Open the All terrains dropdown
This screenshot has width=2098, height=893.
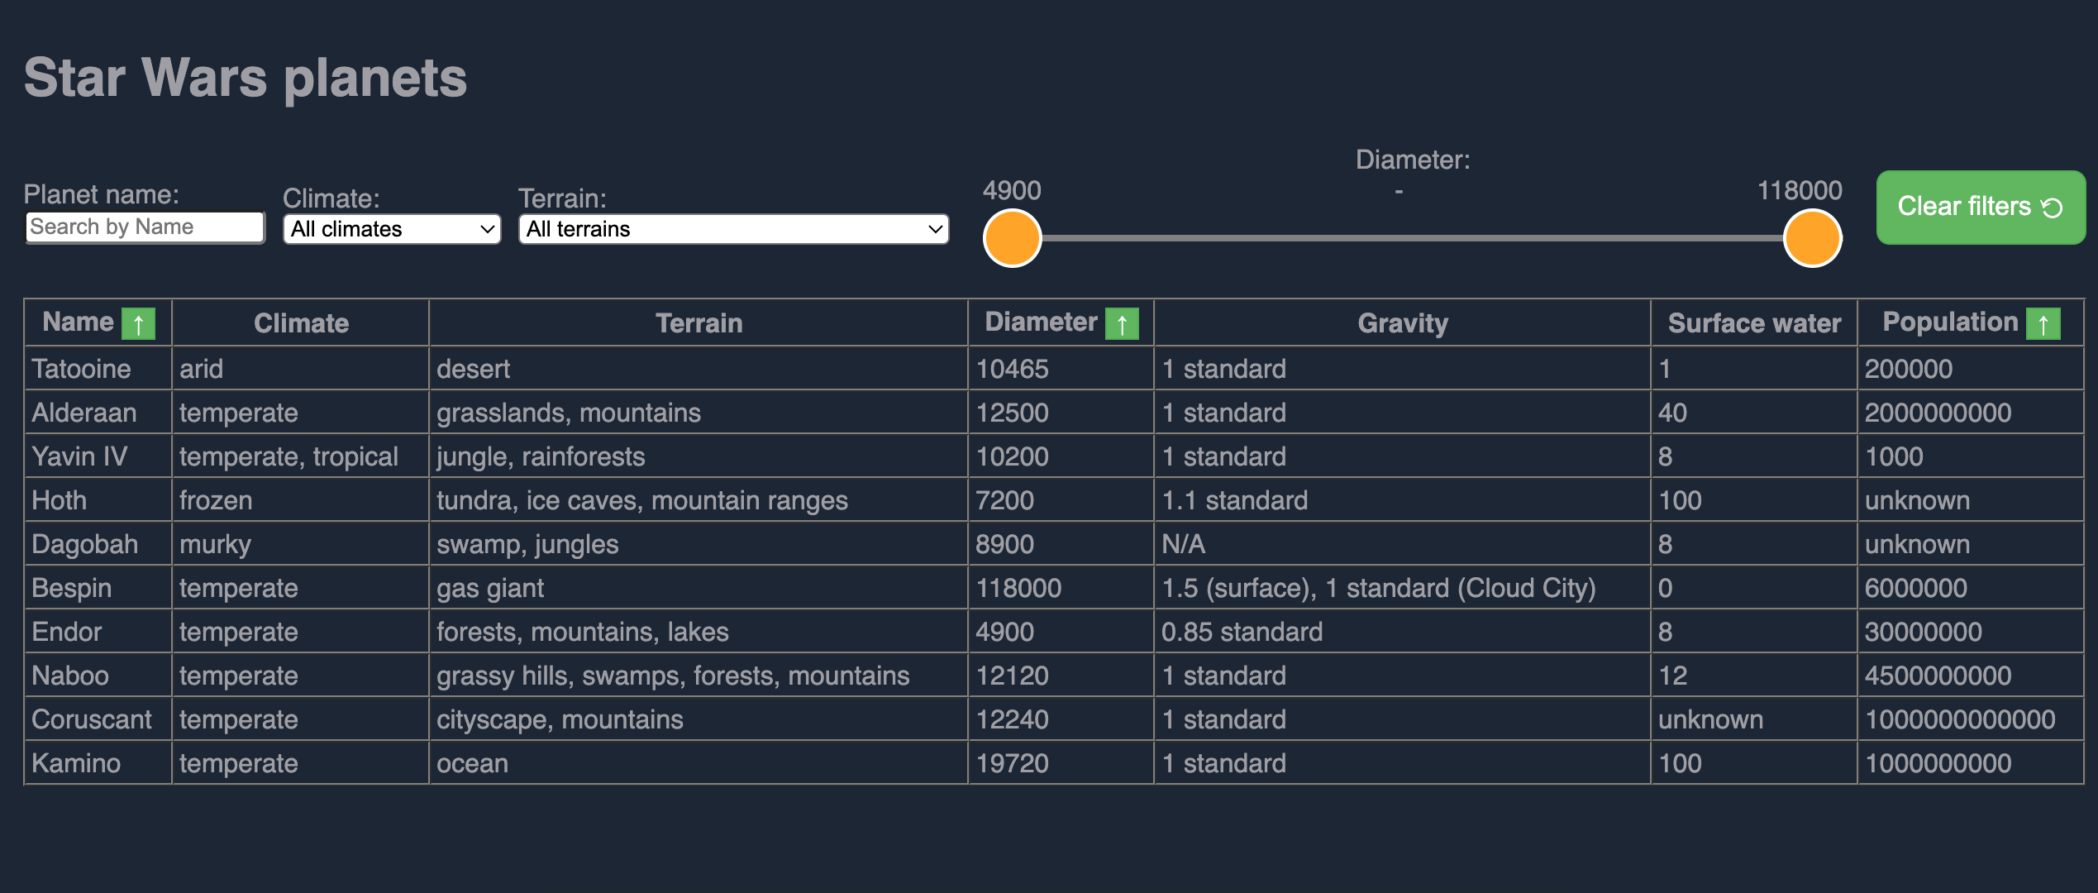click(x=732, y=229)
